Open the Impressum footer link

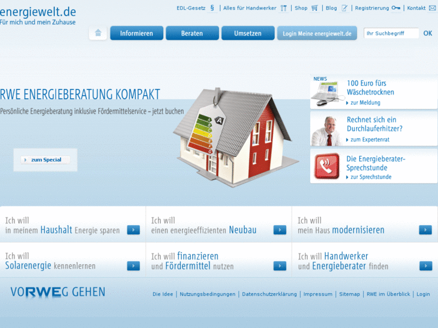click(x=318, y=294)
